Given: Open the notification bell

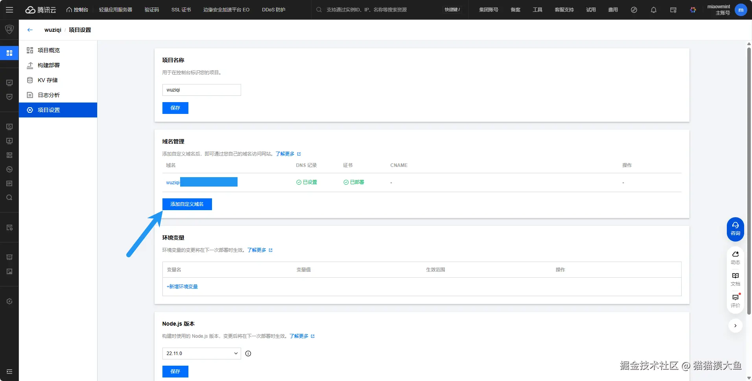Looking at the screenshot, I should pyautogui.click(x=654, y=10).
